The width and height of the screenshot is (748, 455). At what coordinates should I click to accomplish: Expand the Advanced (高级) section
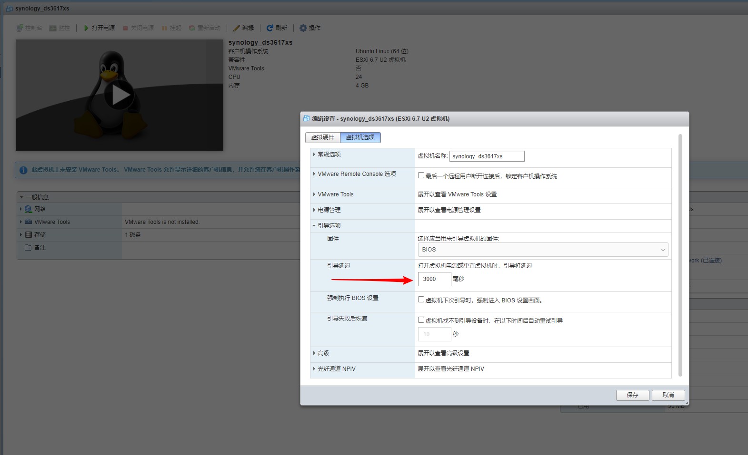pos(323,353)
